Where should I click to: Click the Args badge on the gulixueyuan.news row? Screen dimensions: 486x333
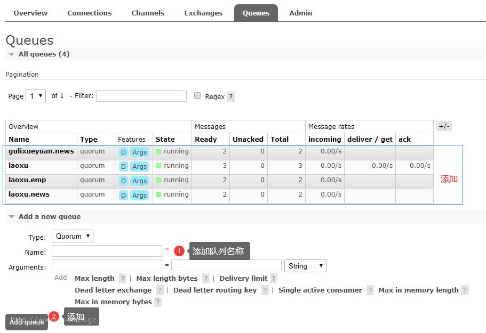click(139, 152)
